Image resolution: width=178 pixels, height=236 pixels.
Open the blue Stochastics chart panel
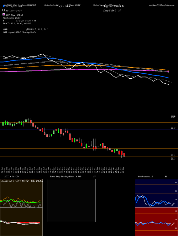[x=156, y=193]
